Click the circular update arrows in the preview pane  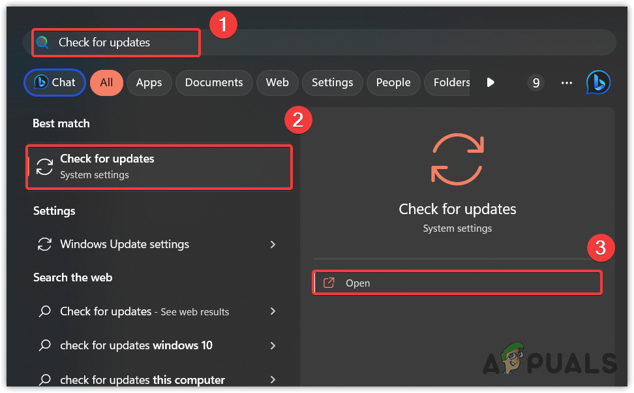(x=457, y=159)
